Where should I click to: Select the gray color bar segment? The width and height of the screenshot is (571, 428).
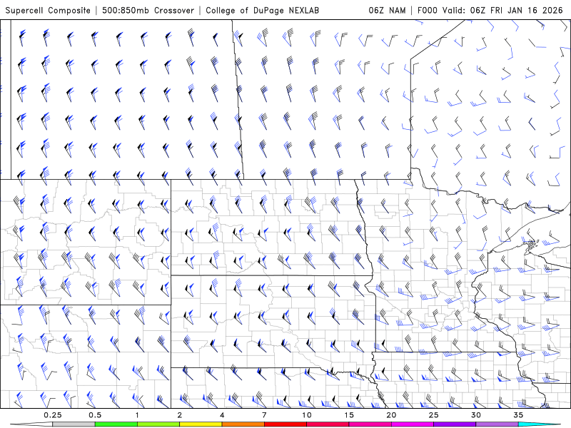point(74,424)
